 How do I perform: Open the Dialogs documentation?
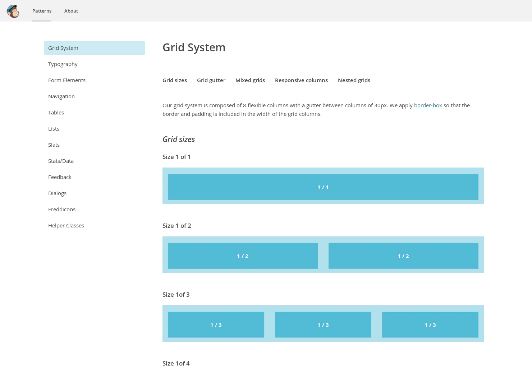click(57, 193)
